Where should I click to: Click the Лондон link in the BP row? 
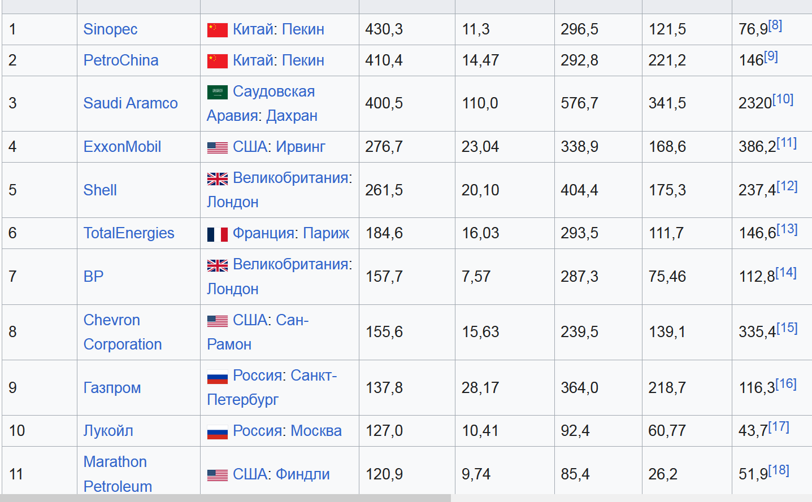233,289
